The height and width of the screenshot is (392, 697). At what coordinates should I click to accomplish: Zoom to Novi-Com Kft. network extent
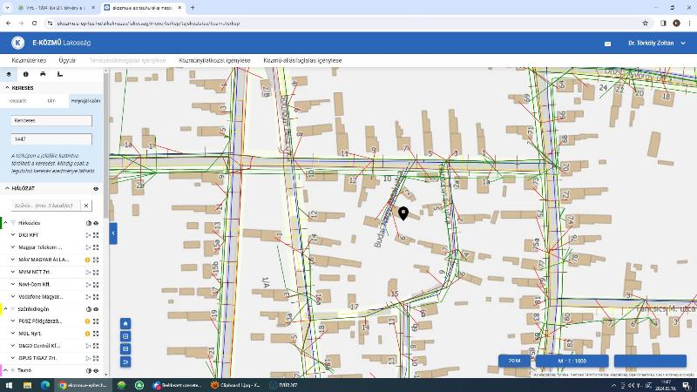point(96,285)
